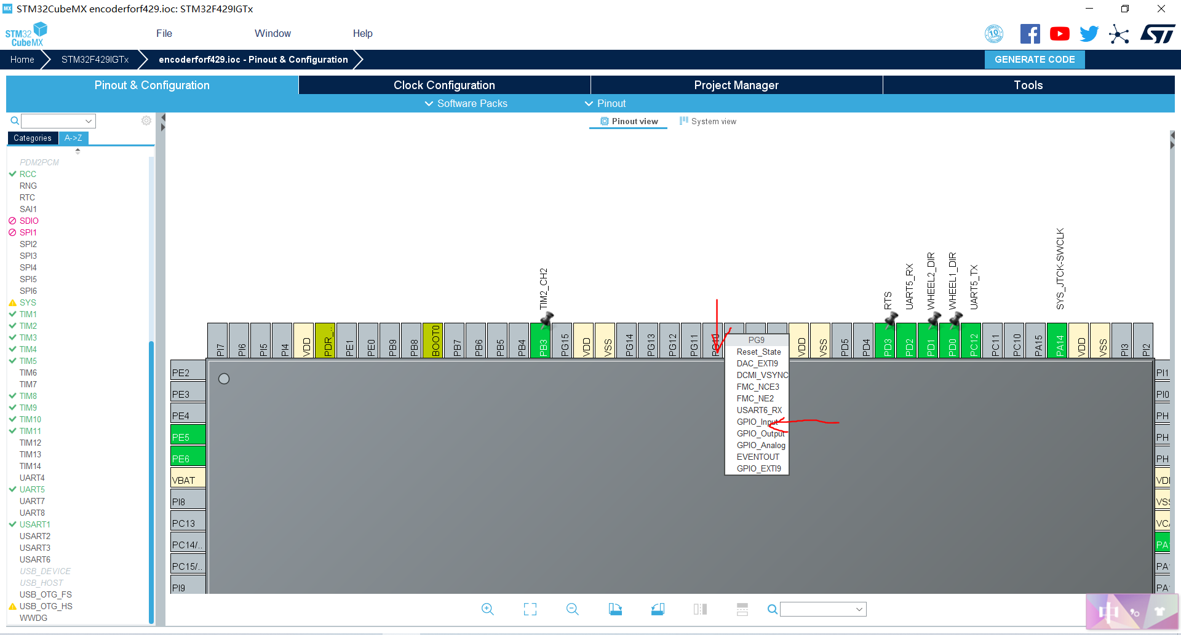Expand the Pinout dropdown menu

click(605, 103)
